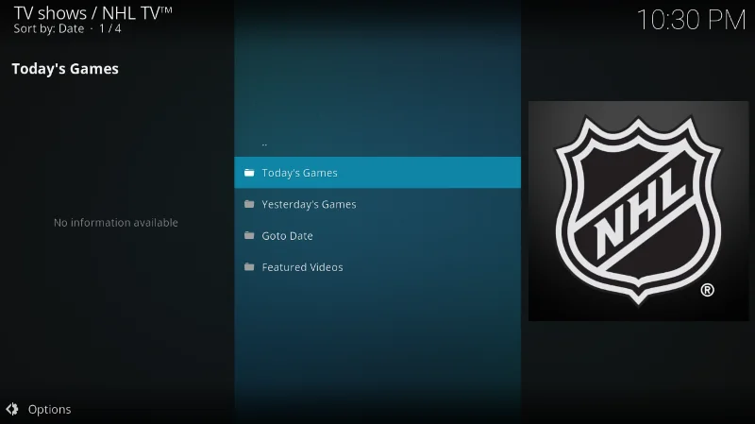Select the Goto Date entry
Image resolution: width=755 pixels, height=424 pixels.
coord(377,236)
